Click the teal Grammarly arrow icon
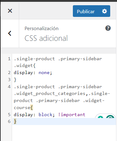117x141 pixels. pos(100,117)
